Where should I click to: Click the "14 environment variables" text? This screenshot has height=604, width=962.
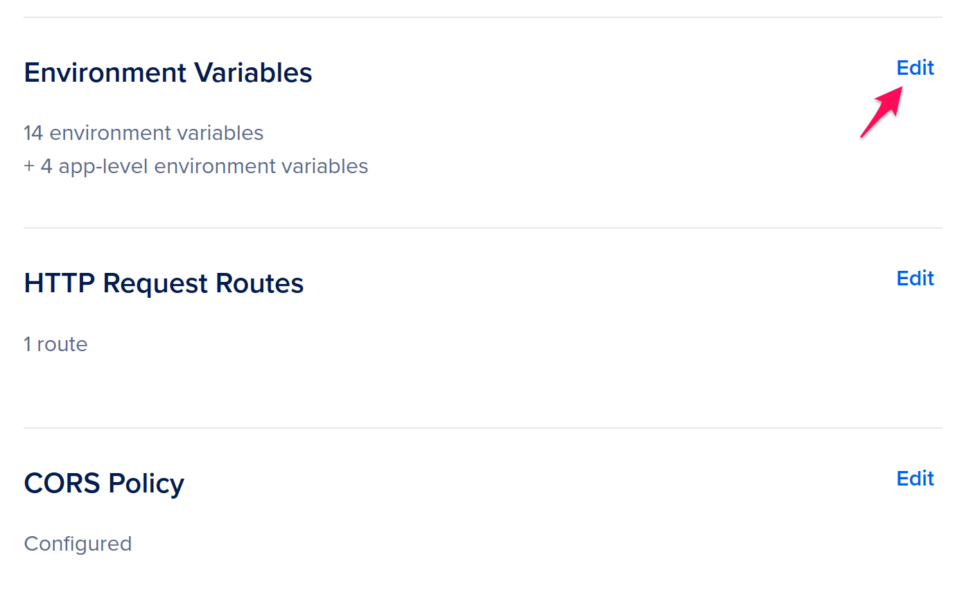[x=143, y=133]
